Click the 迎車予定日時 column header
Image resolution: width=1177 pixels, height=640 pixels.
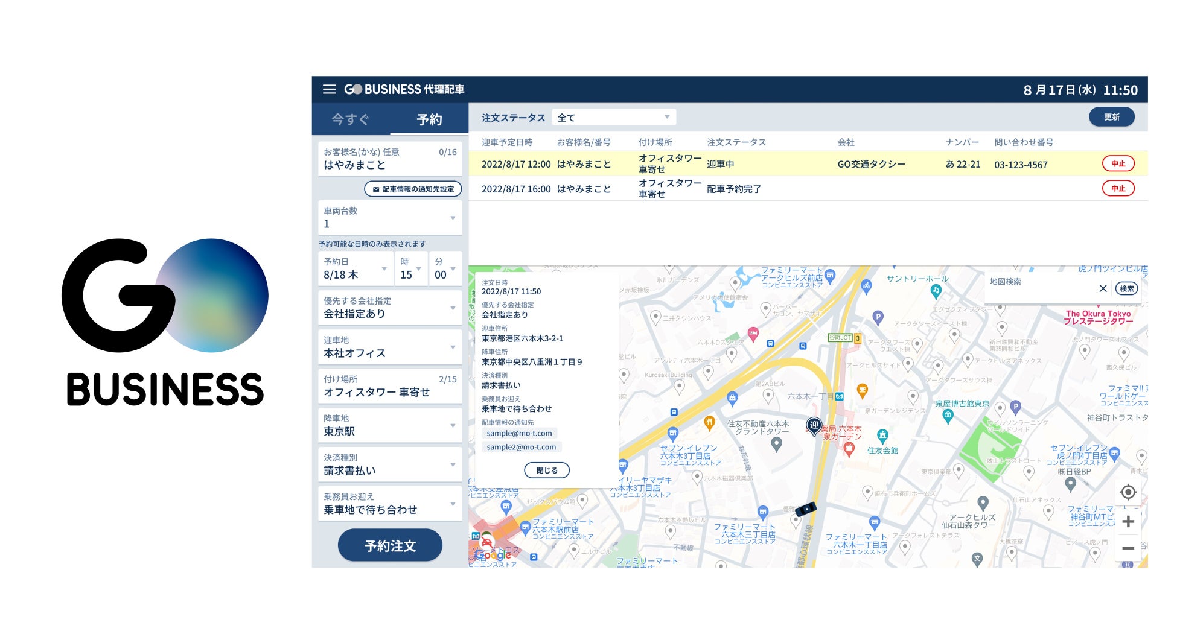[x=507, y=142]
